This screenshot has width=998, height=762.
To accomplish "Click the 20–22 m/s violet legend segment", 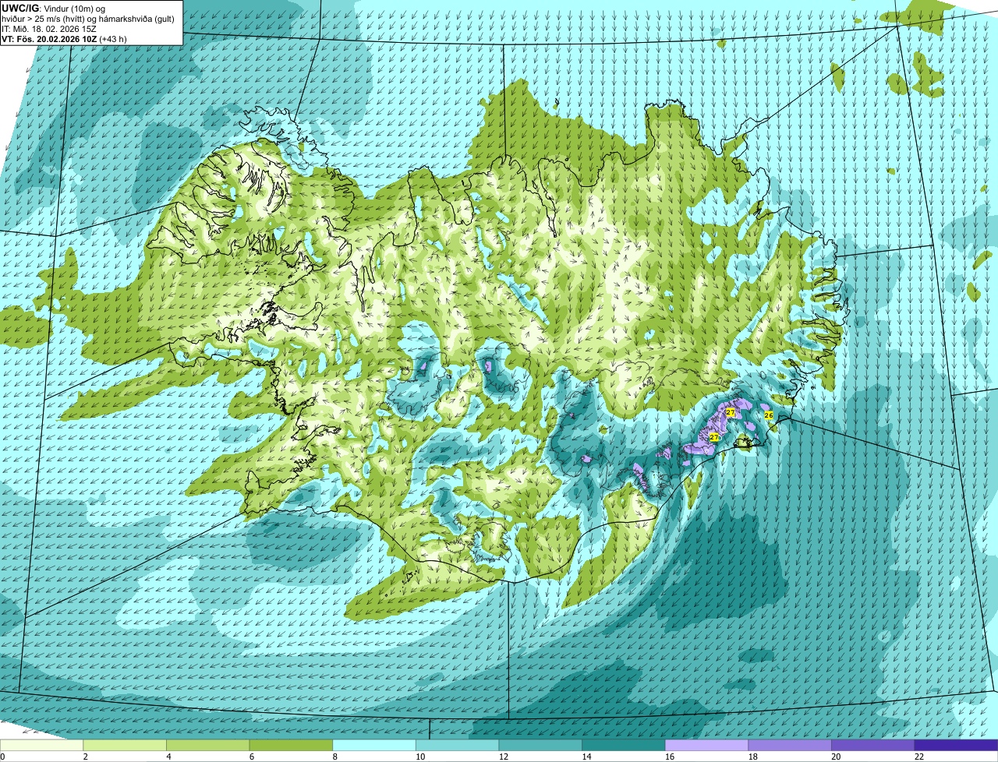I will tap(873, 745).
